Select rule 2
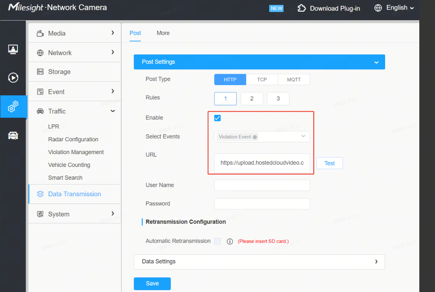Screen dimensions: 435x292 (252, 99)
